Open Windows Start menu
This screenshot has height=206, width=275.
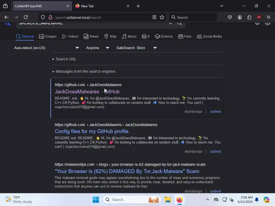[x=96, y=200]
